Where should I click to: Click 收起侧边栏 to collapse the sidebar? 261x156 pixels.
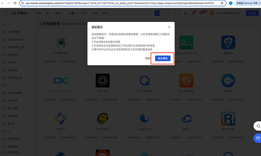pos(11,152)
